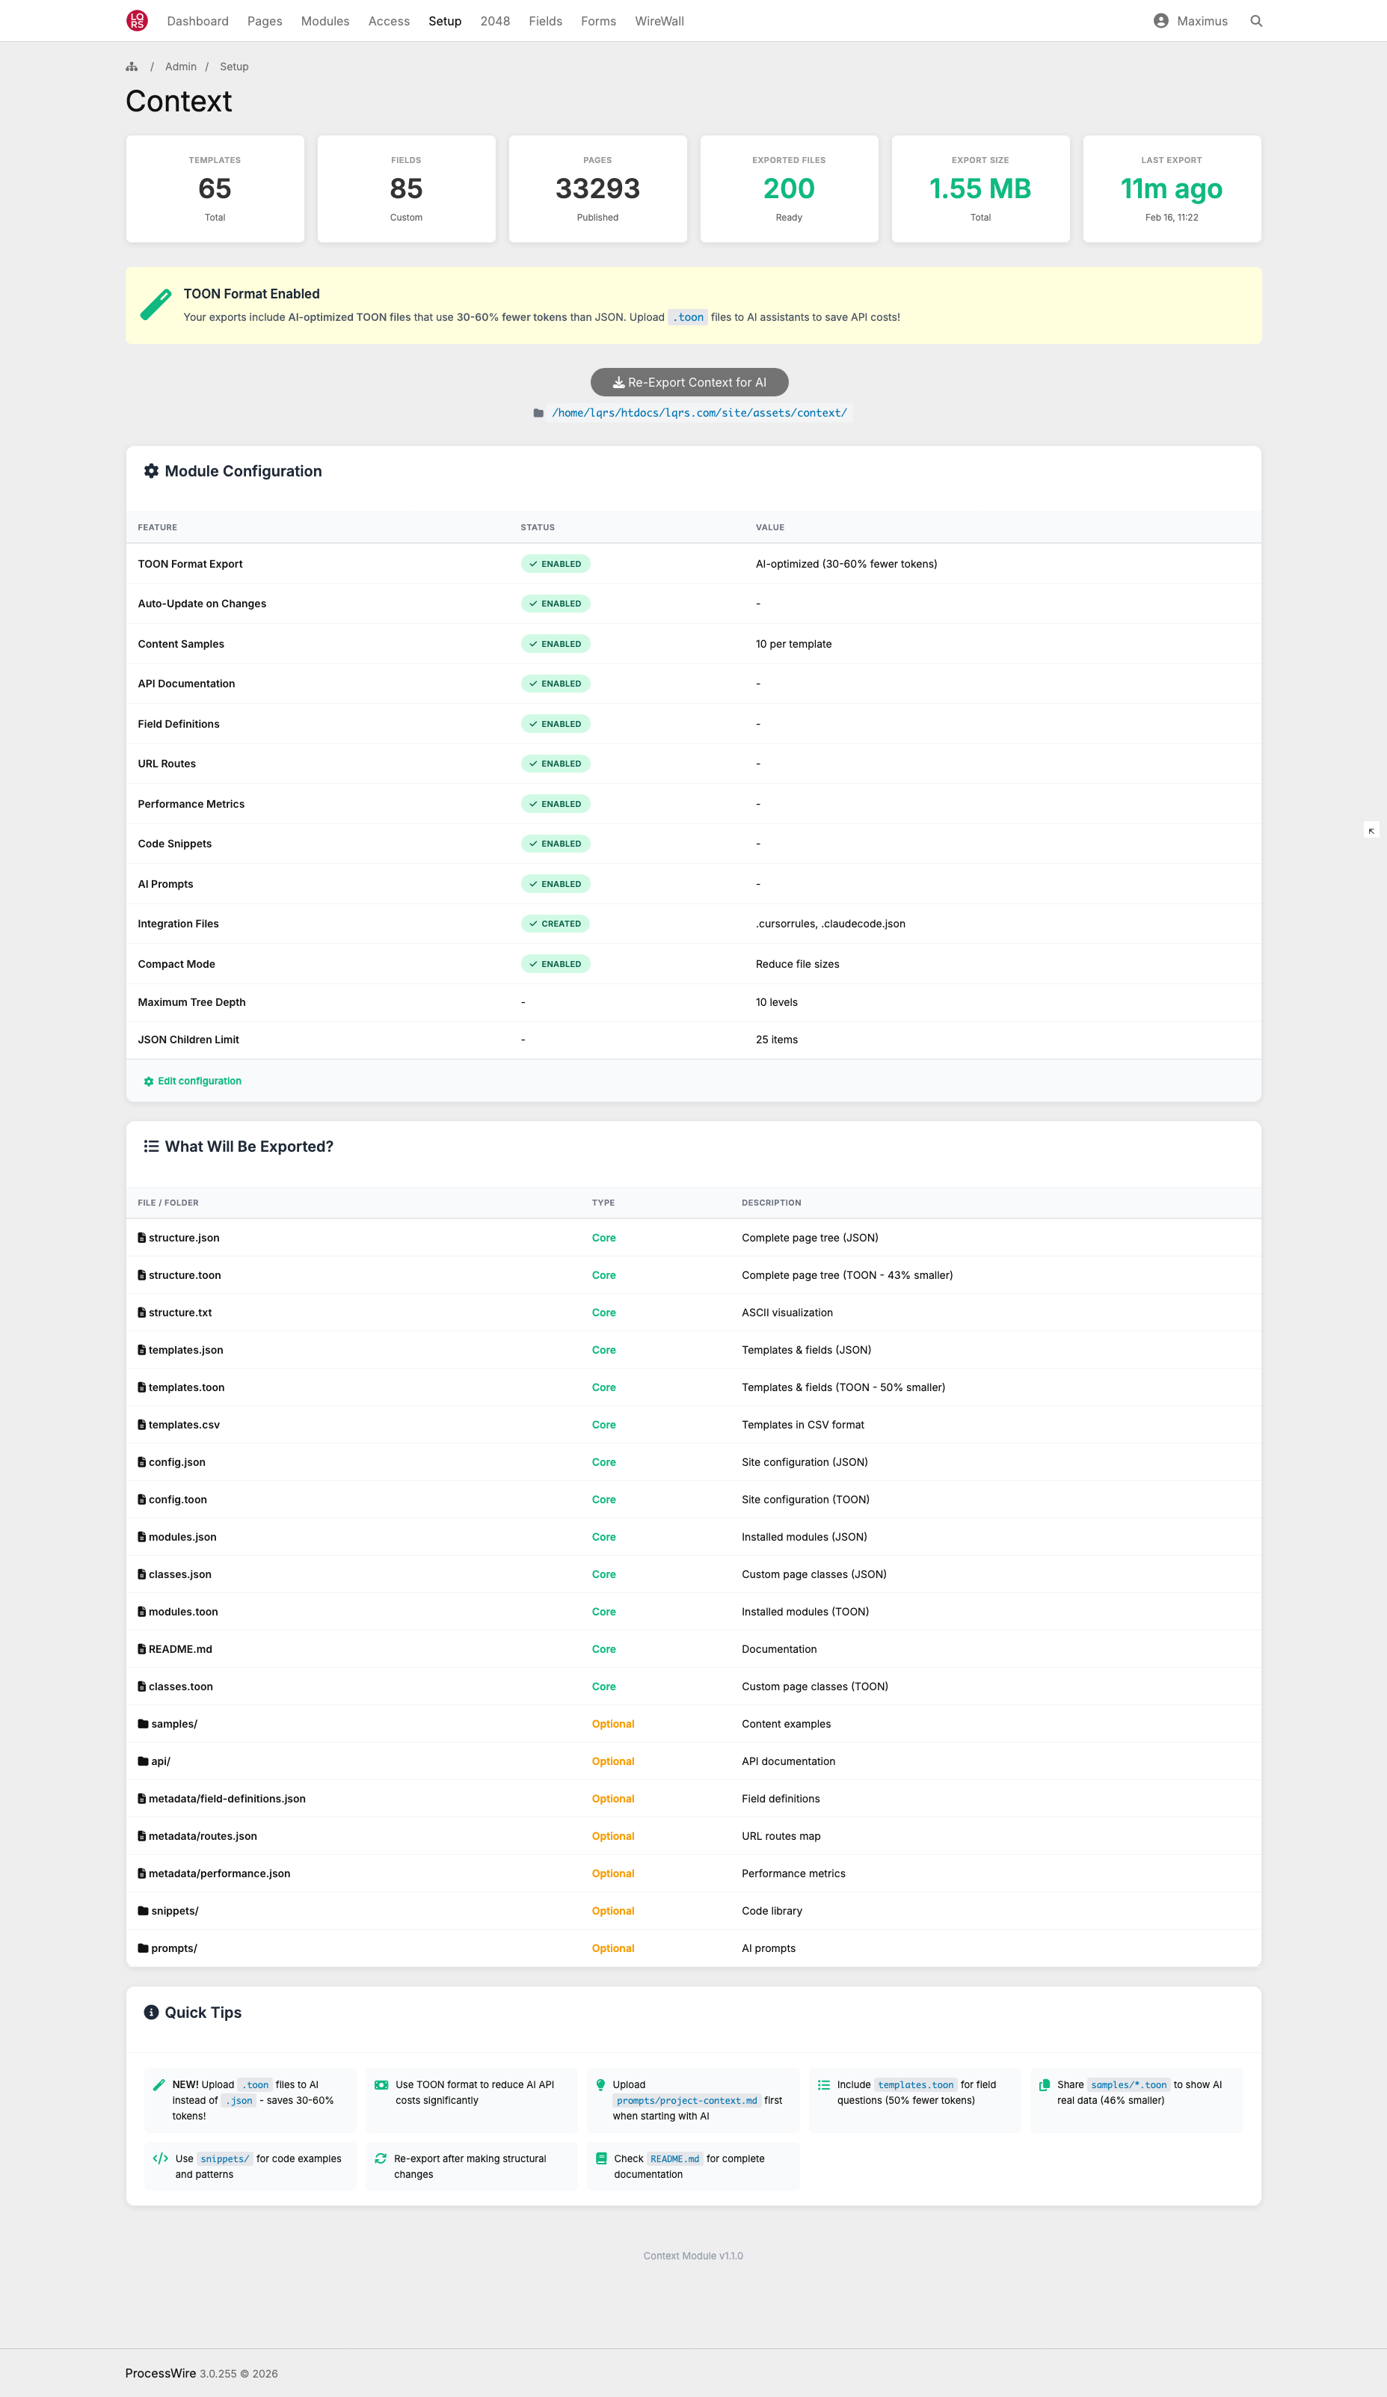Click the small arrow icon at right edge
Viewport: 1387px width, 2397px height.
pos(1371,830)
